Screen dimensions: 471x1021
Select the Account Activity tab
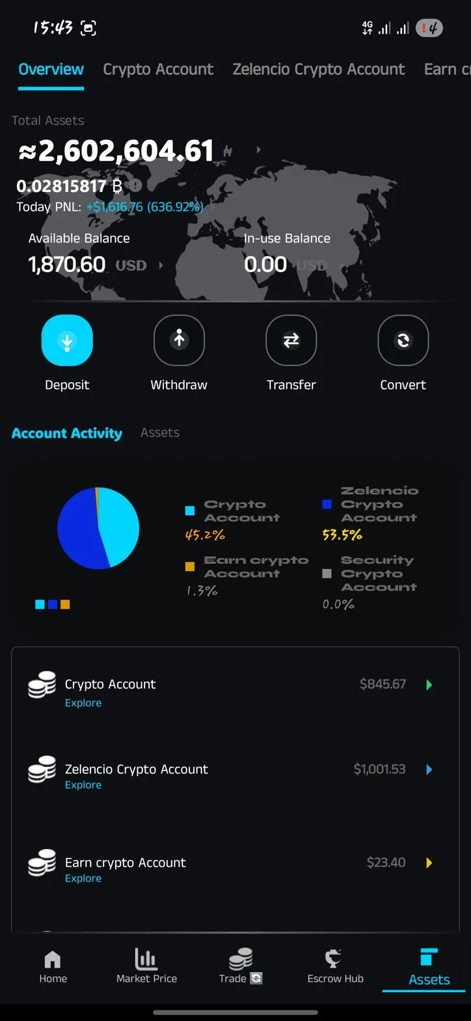(x=67, y=433)
